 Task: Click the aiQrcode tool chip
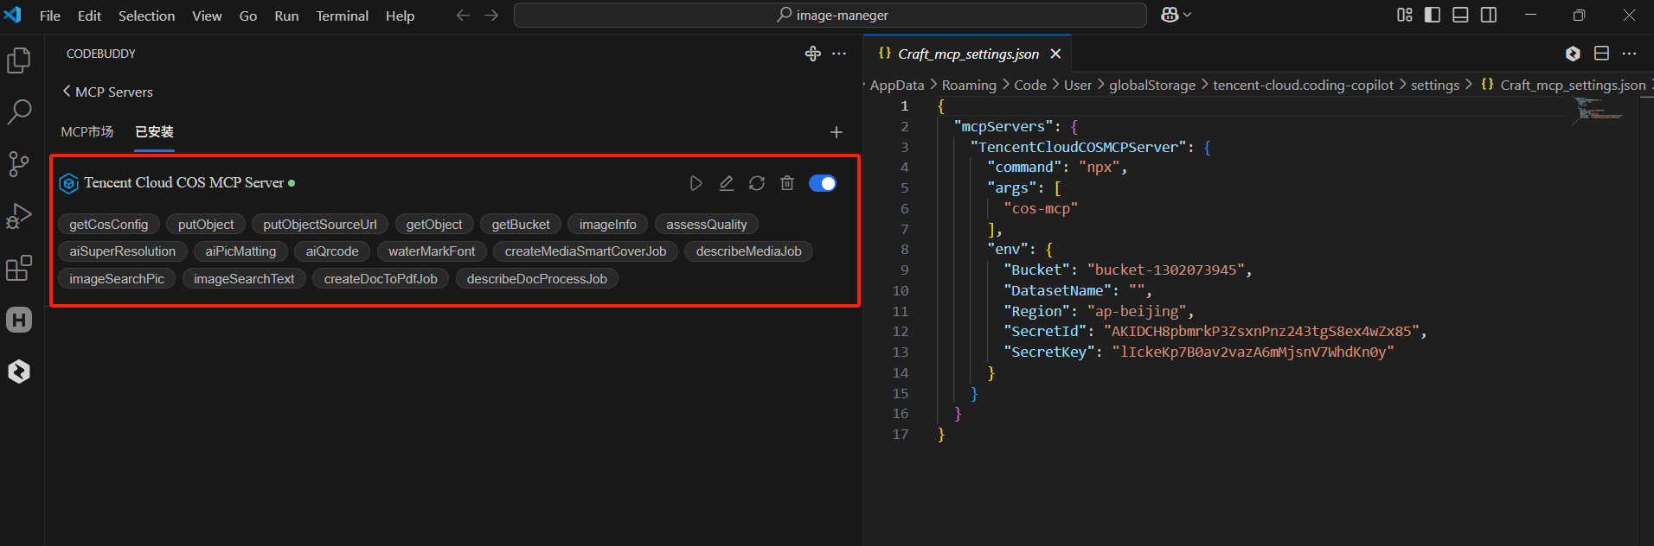(332, 251)
